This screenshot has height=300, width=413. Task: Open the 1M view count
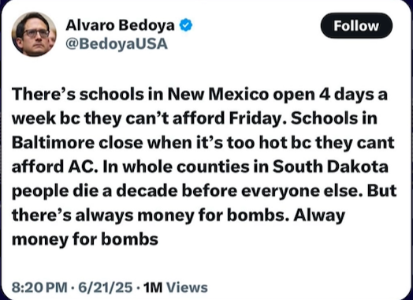[x=153, y=287]
